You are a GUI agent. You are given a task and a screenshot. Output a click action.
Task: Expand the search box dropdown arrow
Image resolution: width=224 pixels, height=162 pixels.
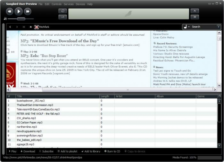pos(218,27)
